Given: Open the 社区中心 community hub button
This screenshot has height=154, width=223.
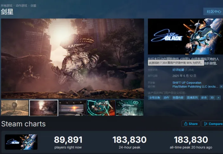Looking at the screenshot, I should pos(213,11).
